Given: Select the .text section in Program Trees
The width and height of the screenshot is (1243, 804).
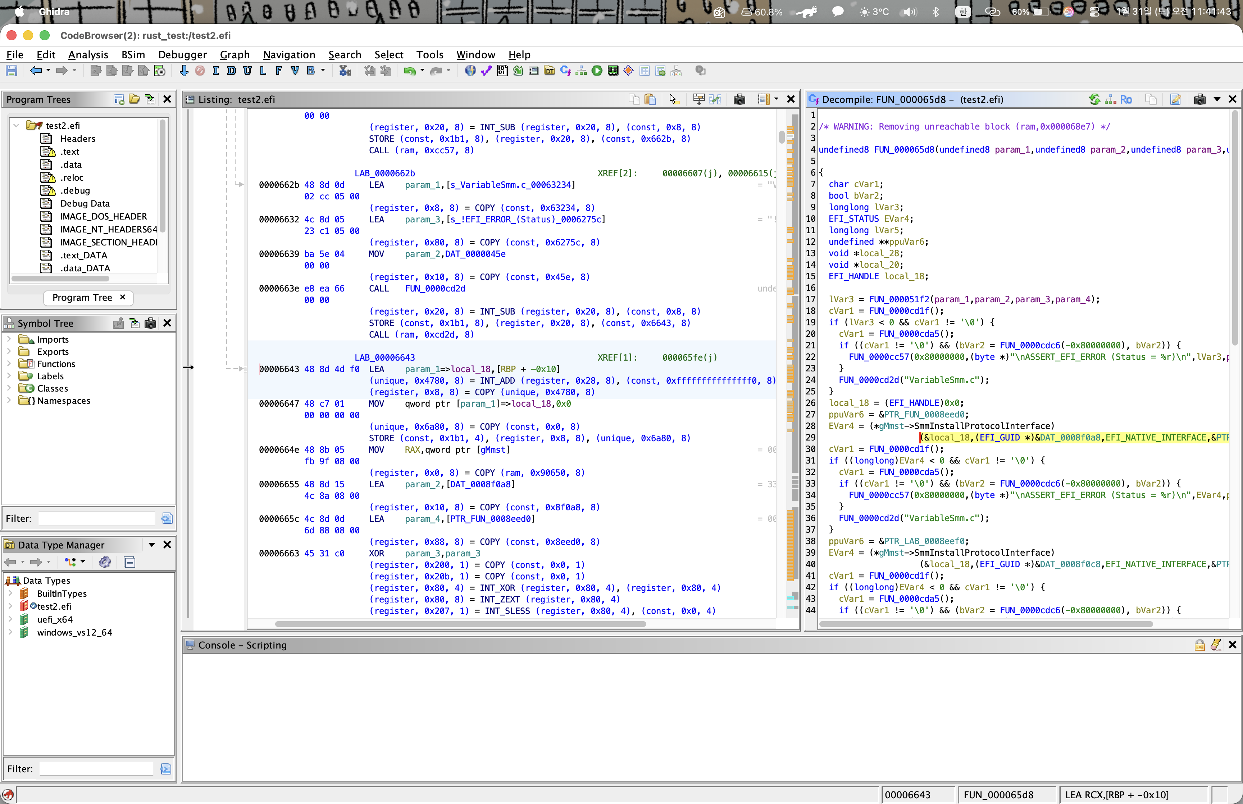Looking at the screenshot, I should tap(69, 152).
